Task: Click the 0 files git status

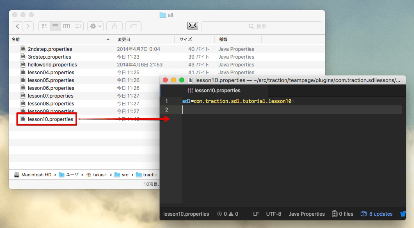Action: click(x=343, y=214)
